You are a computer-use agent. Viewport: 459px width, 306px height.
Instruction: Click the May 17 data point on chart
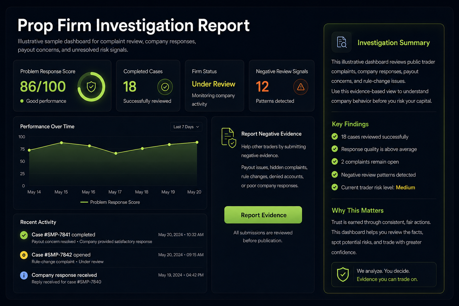click(116, 153)
